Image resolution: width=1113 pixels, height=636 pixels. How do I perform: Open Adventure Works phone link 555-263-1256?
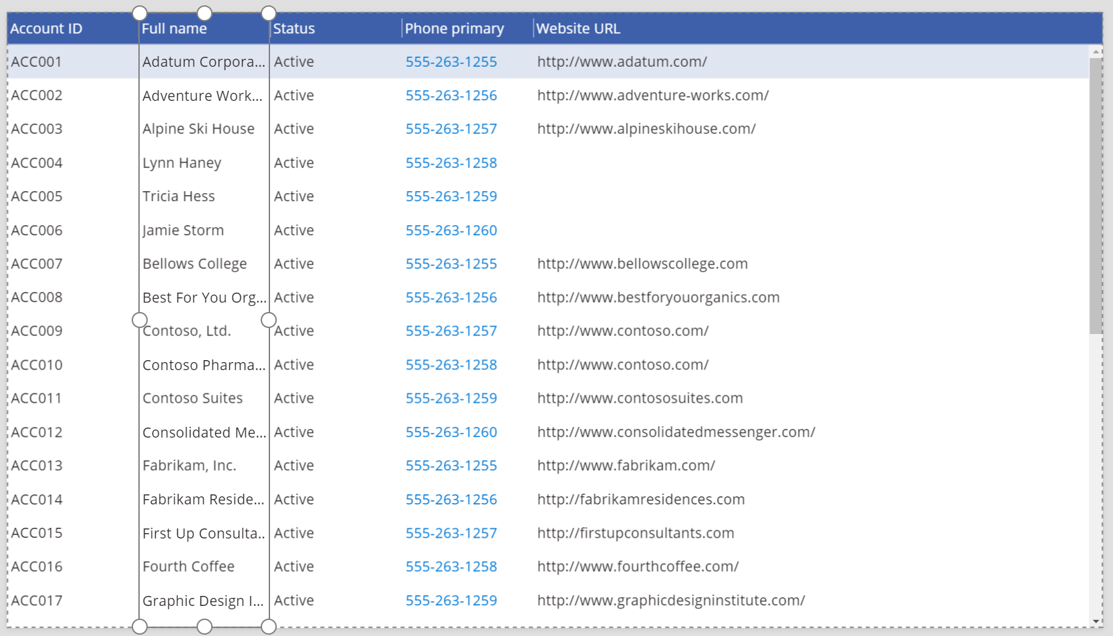tap(451, 96)
